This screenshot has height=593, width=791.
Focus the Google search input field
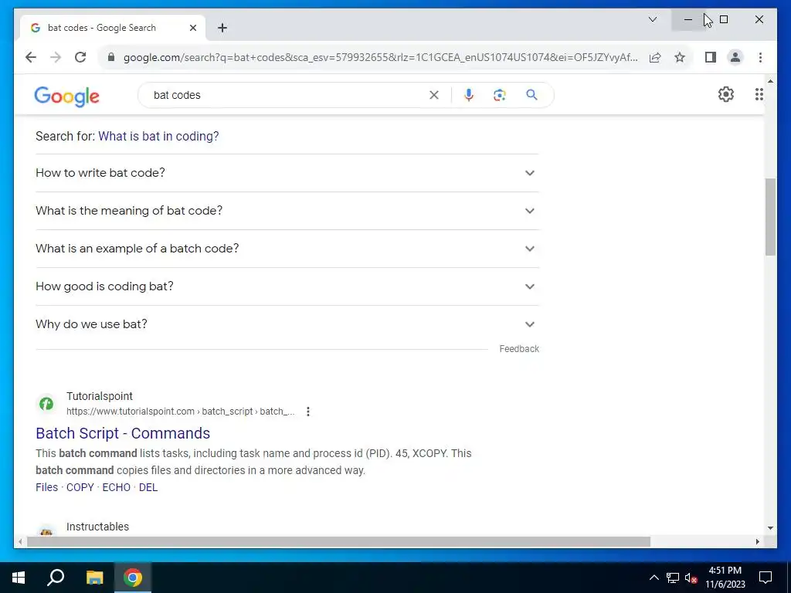pos(287,95)
